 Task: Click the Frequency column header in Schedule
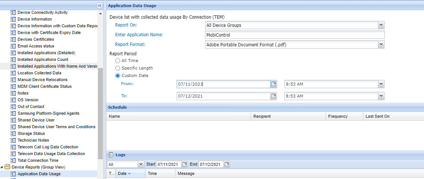coord(338,116)
